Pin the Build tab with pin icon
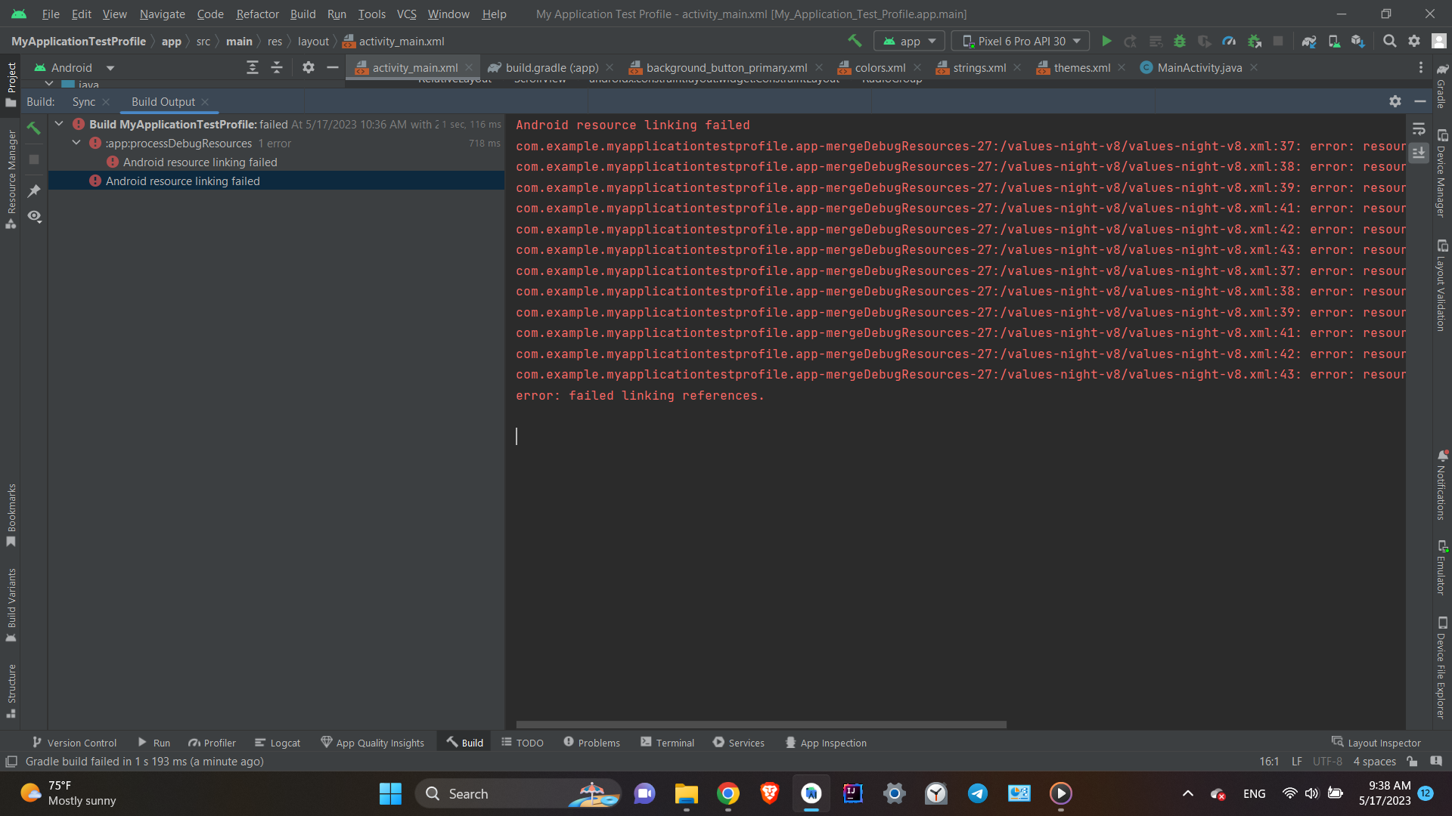This screenshot has height=816, width=1452. (34, 191)
